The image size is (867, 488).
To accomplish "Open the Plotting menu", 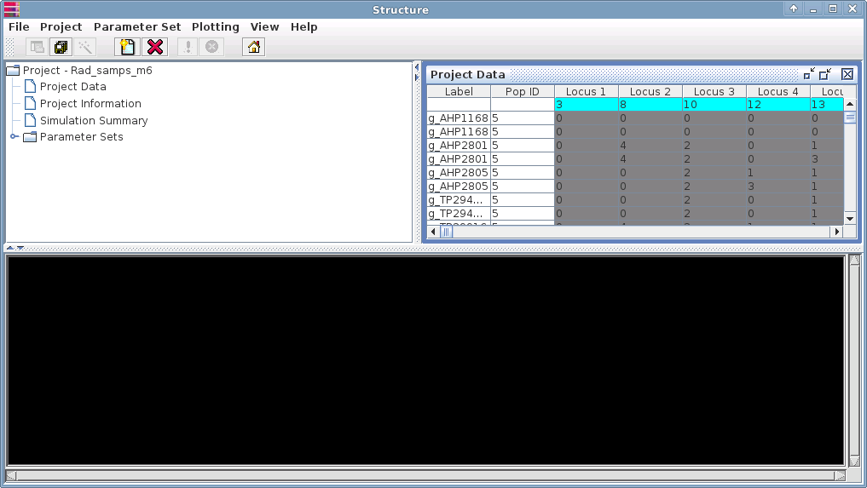I will coord(215,26).
